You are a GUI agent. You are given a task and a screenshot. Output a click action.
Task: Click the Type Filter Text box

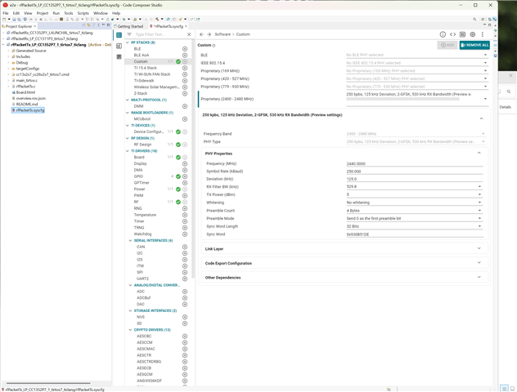[x=160, y=34]
